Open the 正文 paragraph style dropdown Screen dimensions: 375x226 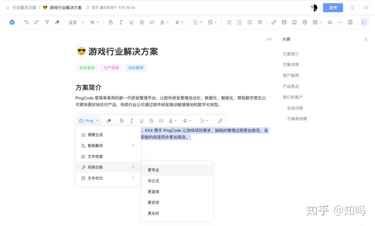(x=76, y=22)
